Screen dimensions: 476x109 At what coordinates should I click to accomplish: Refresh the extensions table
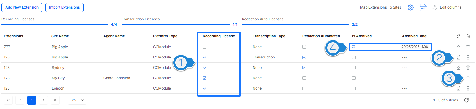point(467,100)
